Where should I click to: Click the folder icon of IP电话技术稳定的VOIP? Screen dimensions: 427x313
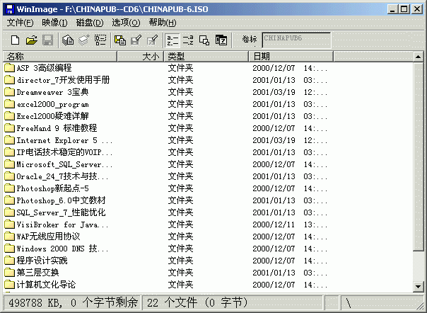pos(9,152)
